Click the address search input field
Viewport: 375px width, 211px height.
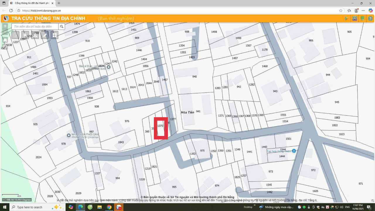tap(35, 26)
